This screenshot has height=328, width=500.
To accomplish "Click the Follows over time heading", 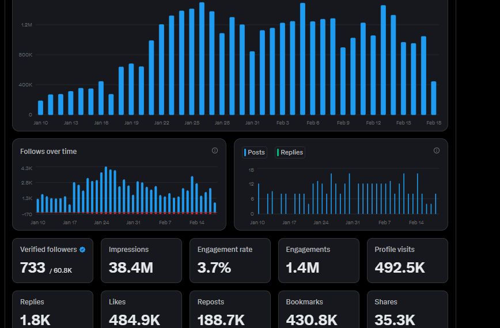I will click(48, 151).
